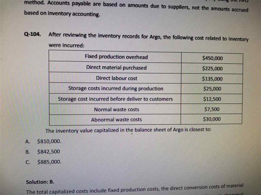This screenshot has height=195, width=261.
Task: Select the Abnormal waste costs cell
Action: [x=116, y=120]
